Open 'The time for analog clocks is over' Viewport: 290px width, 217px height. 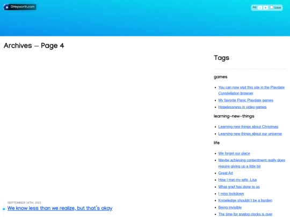click(x=245, y=214)
